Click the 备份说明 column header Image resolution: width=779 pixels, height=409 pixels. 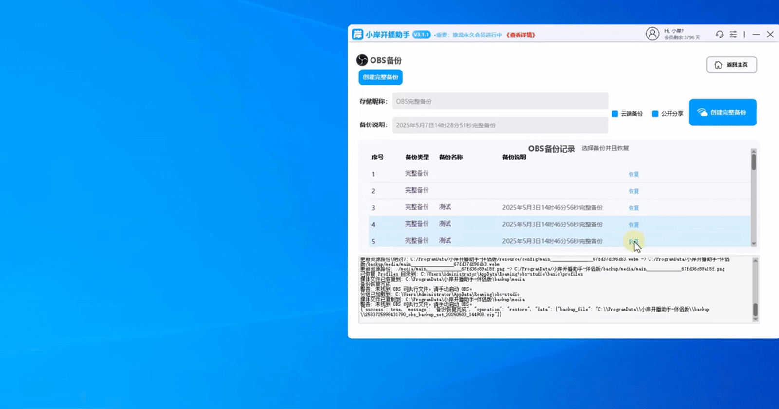point(514,157)
